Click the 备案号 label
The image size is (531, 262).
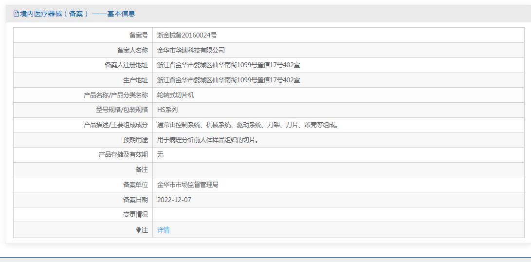(139, 35)
